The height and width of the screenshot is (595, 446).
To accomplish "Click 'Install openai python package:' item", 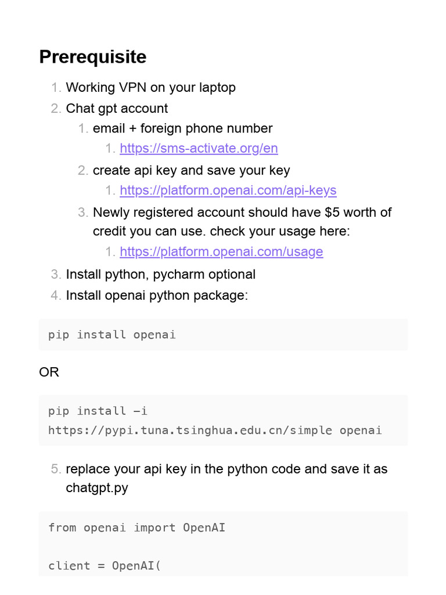I will point(157,295).
